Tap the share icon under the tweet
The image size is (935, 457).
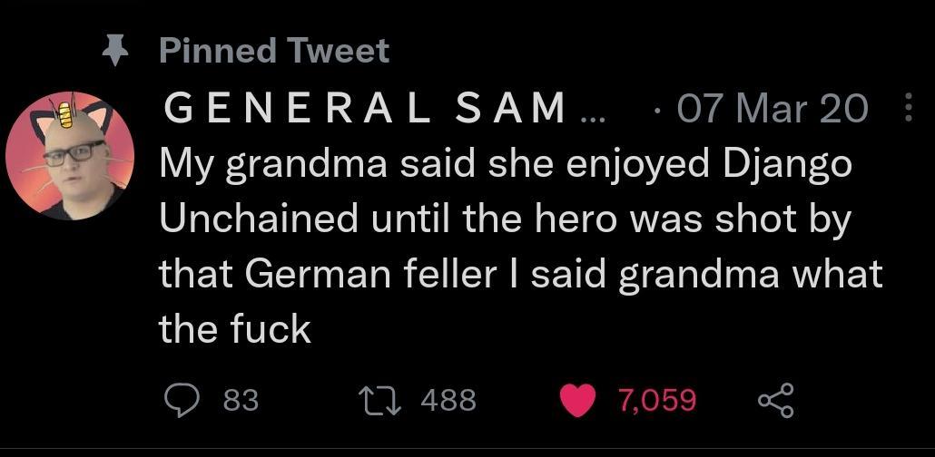(x=776, y=400)
